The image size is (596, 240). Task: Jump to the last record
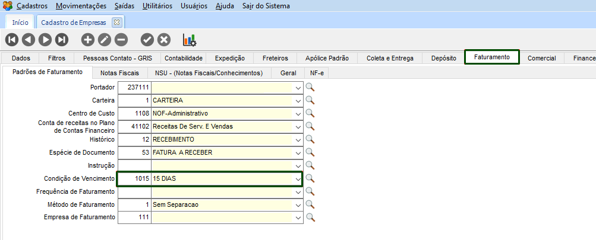62,40
